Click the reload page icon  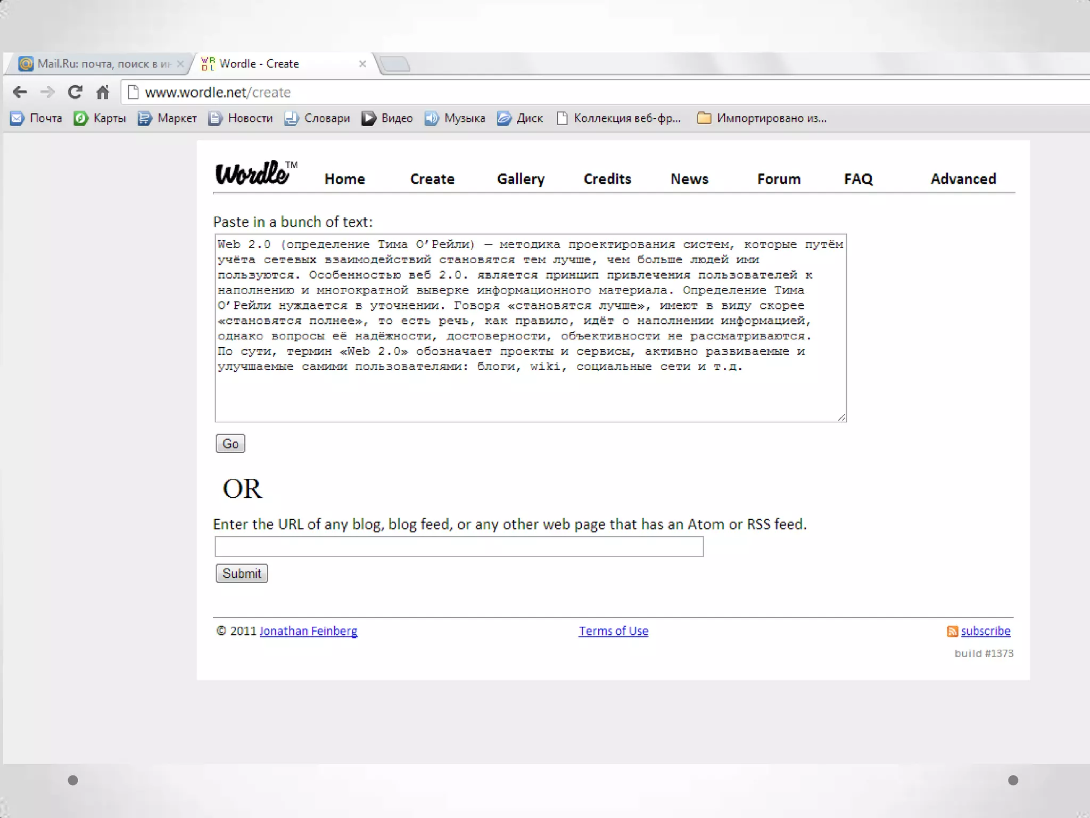tap(75, 92)
